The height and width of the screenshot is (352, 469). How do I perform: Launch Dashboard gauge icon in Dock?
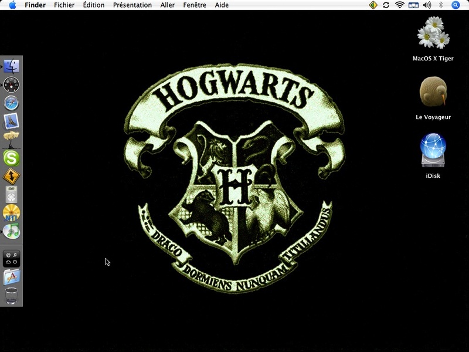pos(11,84)
